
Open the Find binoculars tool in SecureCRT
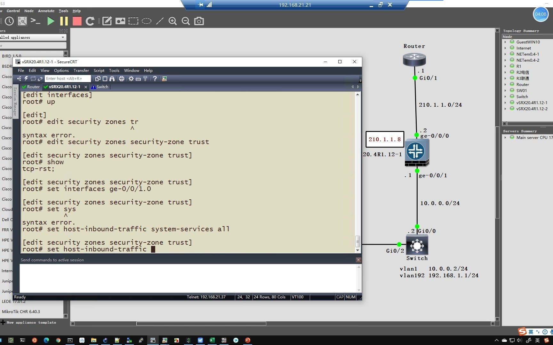click(x=112, y=79)
